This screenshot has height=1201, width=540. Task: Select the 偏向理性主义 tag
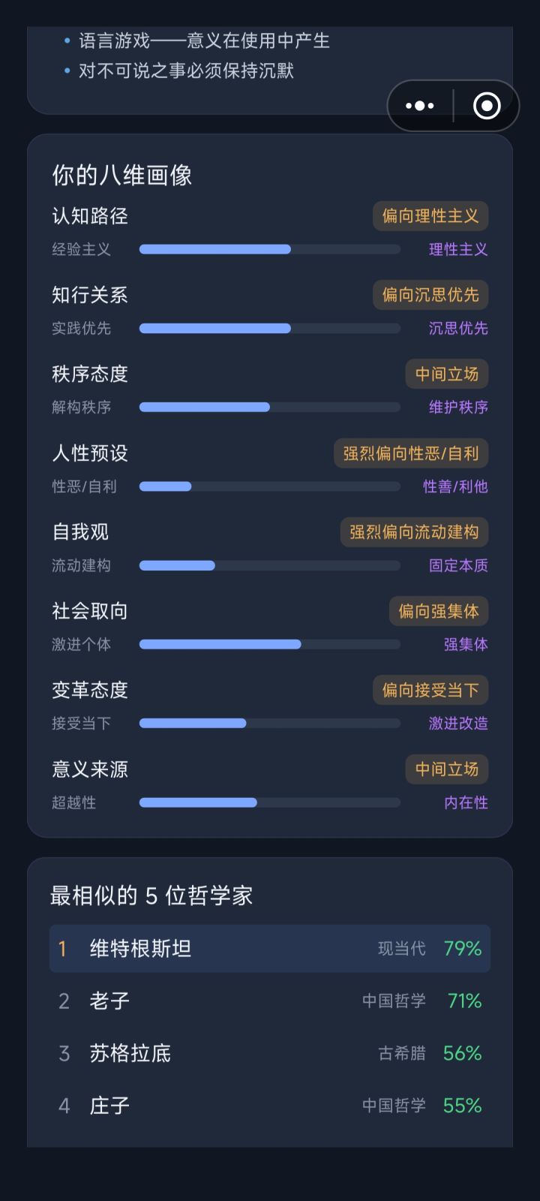[430, 216]
